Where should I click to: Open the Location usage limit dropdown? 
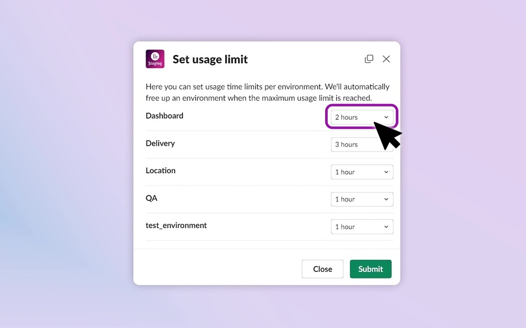click(362, 172)
